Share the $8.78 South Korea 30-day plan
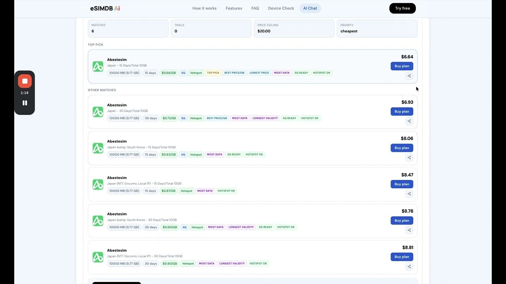The height and width of the screenshot is (284, 506). [409, 230]
